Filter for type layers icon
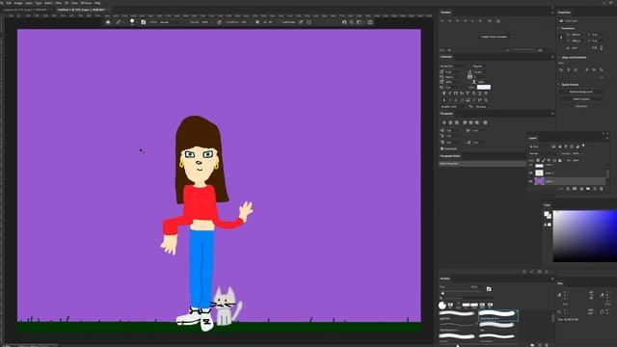The image size is (617, 347). [x=566, y=147]
